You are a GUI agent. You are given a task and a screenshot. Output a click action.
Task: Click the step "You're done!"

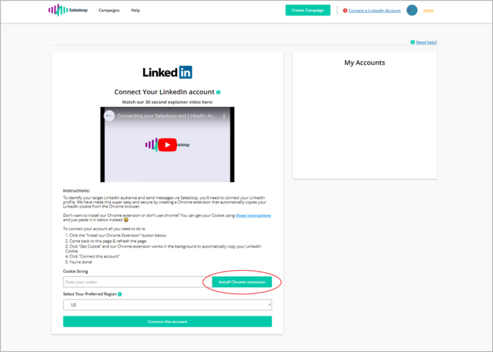click(x=81, y=262)
